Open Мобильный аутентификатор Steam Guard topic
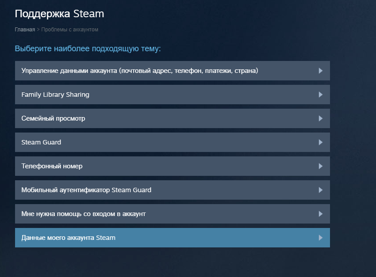 pos(173,190)
